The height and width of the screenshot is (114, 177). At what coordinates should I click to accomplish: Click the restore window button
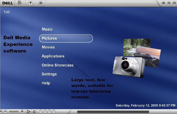169,3
